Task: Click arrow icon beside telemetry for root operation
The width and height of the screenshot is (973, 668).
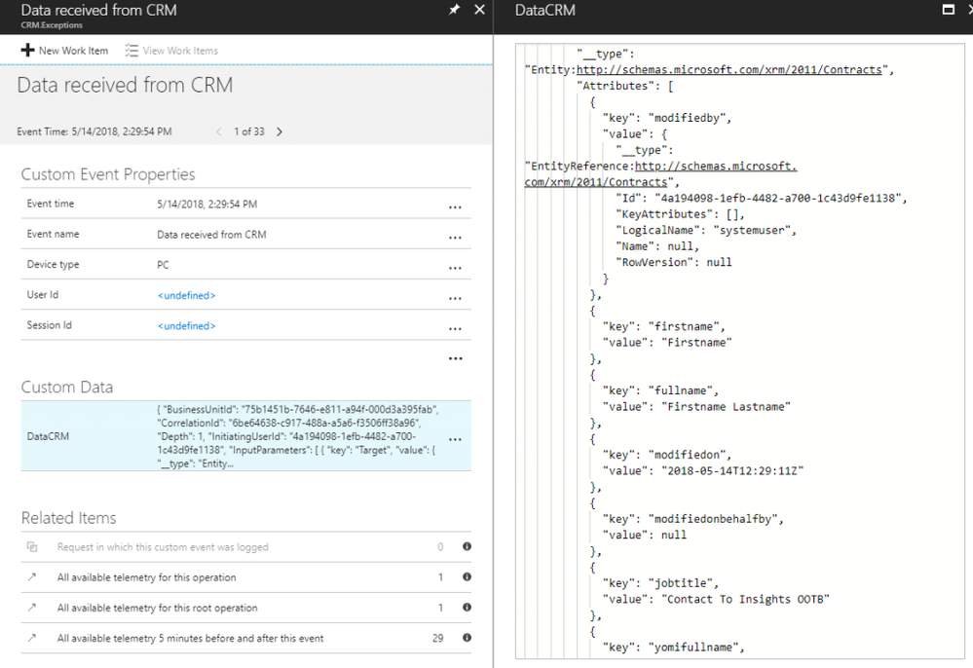Action: [31, 608]
